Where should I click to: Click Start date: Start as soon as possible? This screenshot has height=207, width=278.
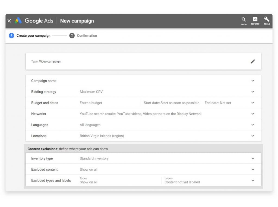tap(172, 103)
